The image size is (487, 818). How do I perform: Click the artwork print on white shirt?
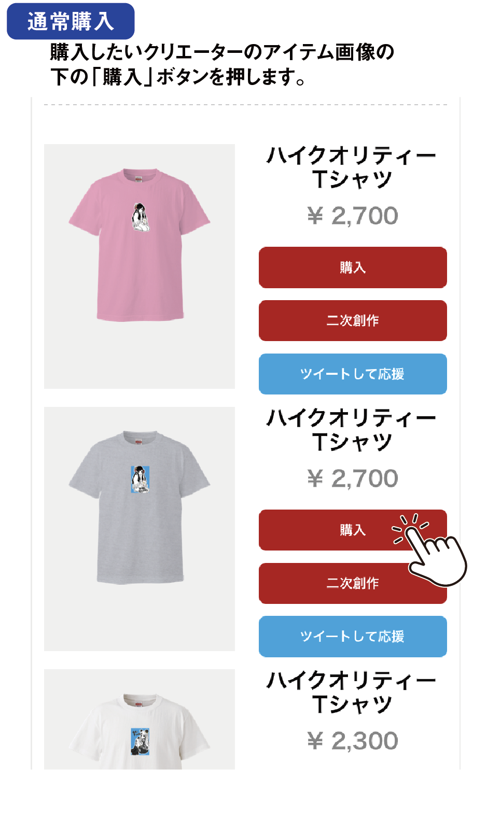coord(140,741)
